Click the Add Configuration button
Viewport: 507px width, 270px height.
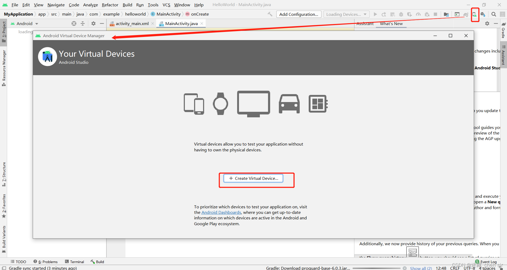(x=299, y=14)
